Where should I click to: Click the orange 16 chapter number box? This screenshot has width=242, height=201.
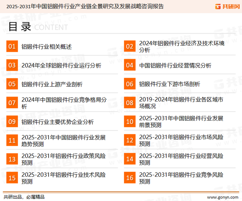[130, 178]
